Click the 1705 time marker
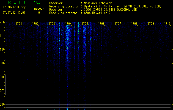173x110 pixels. (x=85, y=23)
